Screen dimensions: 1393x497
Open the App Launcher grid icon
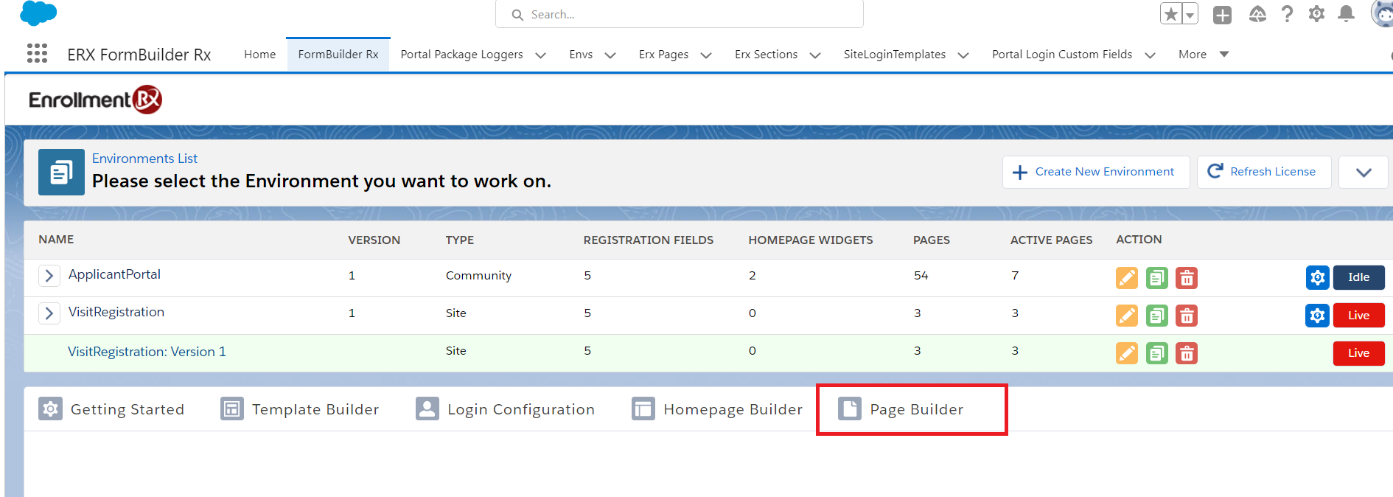pyautogui.click(x=37, y=54)
